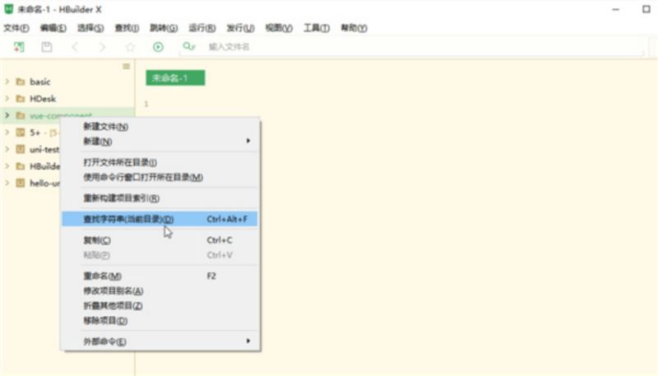Open the 选择(S) menu
The image size is (658, 376).
(x=90, y=28)
